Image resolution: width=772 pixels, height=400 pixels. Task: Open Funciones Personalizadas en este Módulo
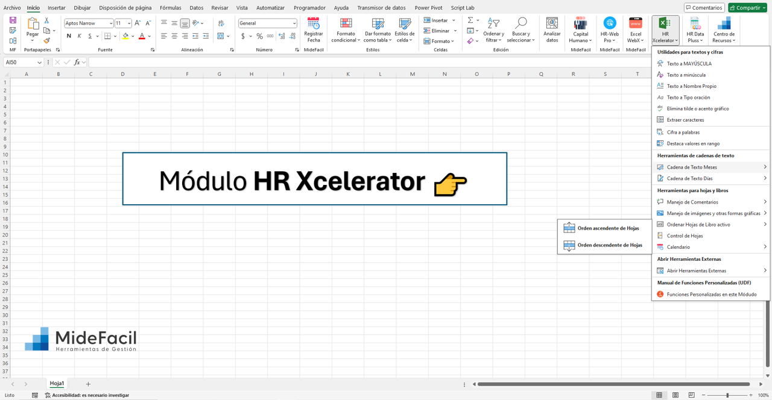click(x=711, y=294)
